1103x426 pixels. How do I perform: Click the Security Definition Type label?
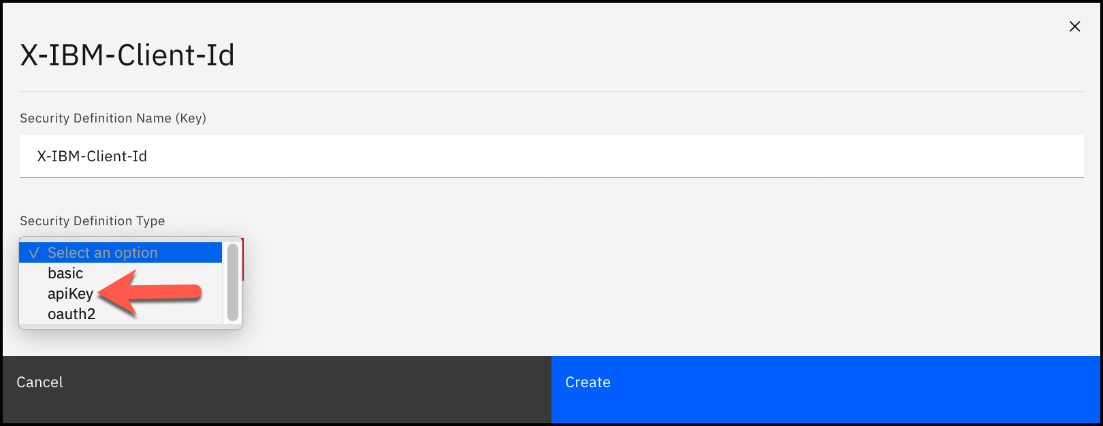point(93,220)
